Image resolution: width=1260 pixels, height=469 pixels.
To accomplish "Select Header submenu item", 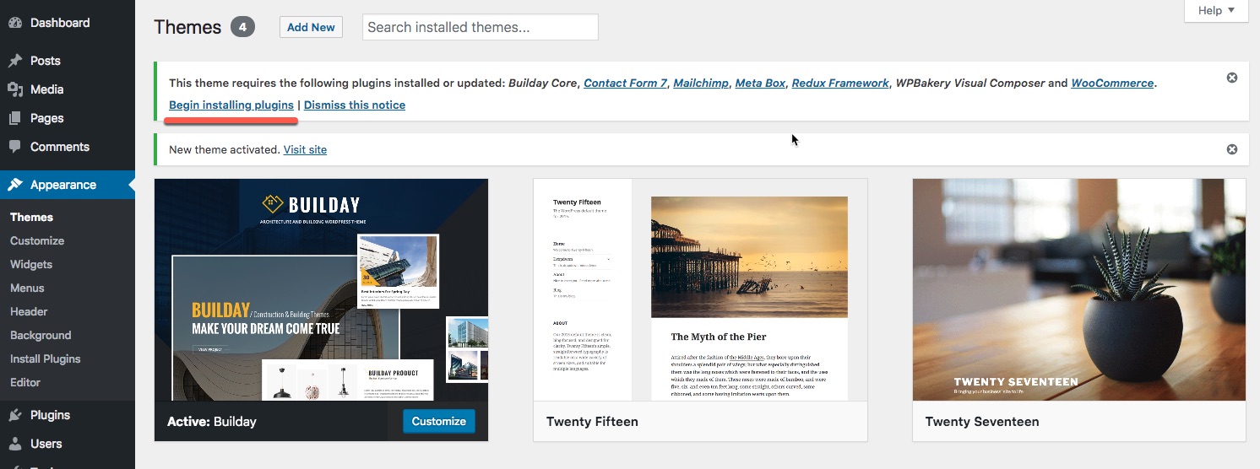I will pos(29,311).
